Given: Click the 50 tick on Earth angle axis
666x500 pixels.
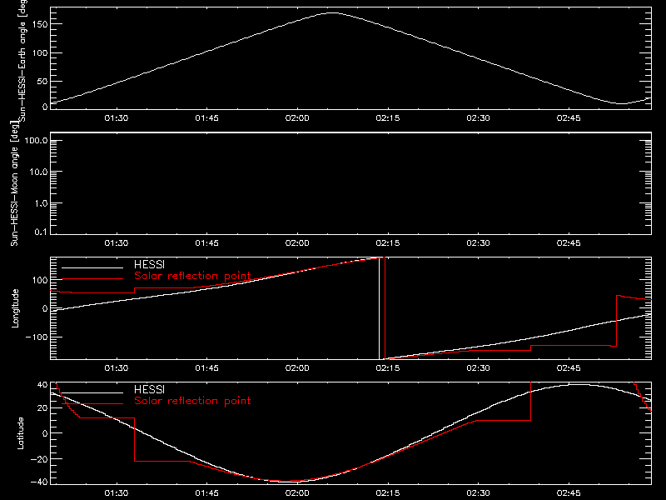Looking at the screenshot, I should point(42,82).
